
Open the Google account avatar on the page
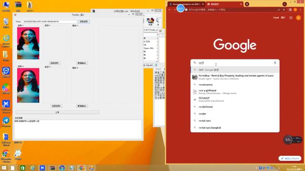click(x=298, y=18)
